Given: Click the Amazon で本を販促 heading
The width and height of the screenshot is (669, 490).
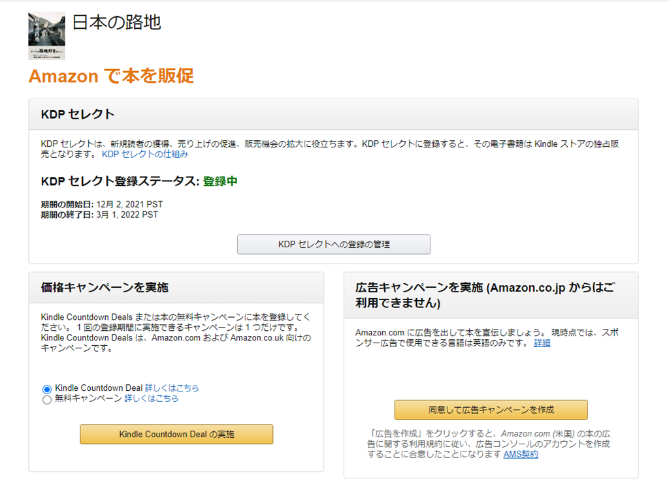Looking at the screenshot, I should coord(111,76).
